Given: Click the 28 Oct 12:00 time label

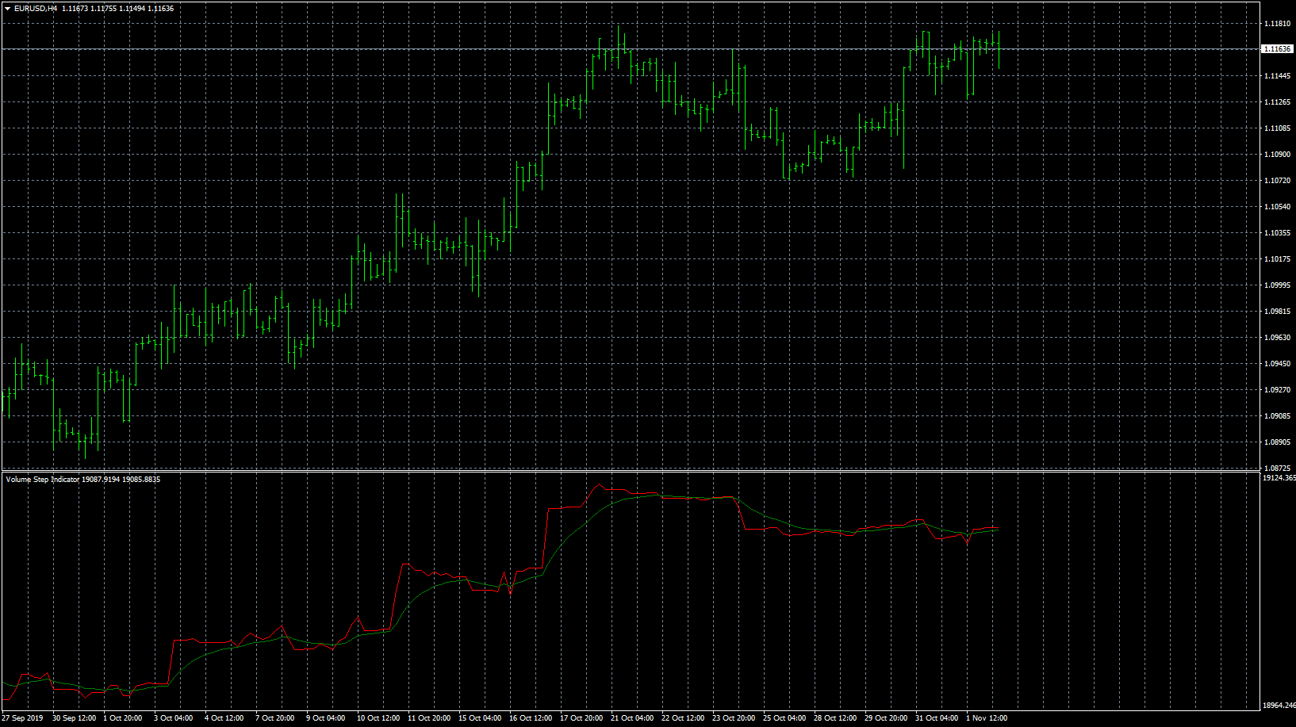Looking at the screenshot, I should [835, 718].
